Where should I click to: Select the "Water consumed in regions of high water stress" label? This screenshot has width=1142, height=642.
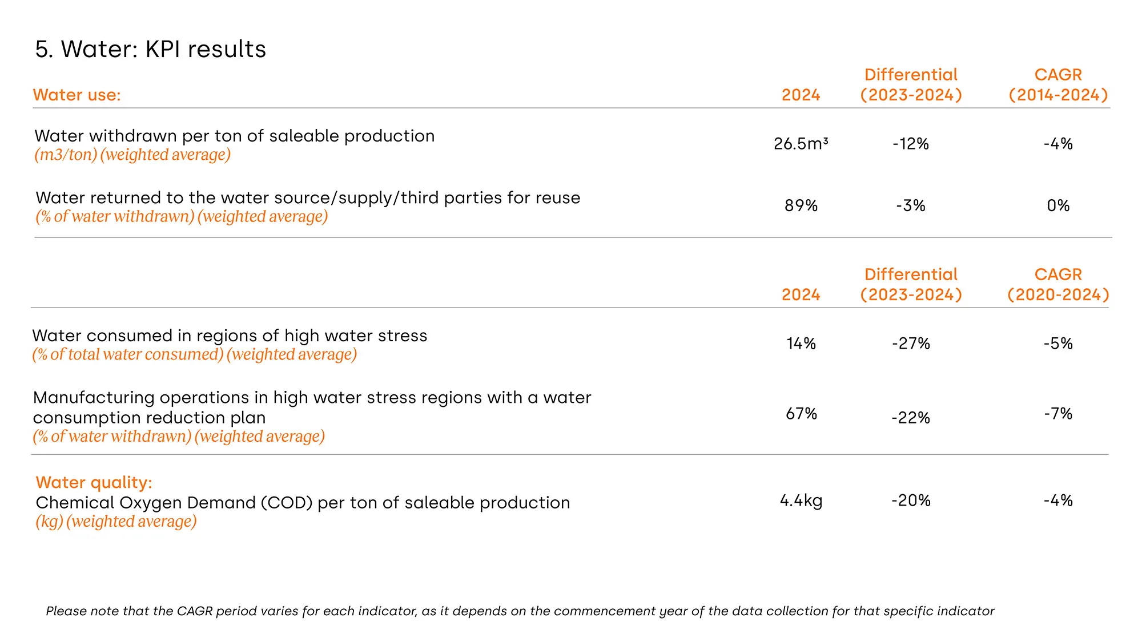click(x=230, y=336)
